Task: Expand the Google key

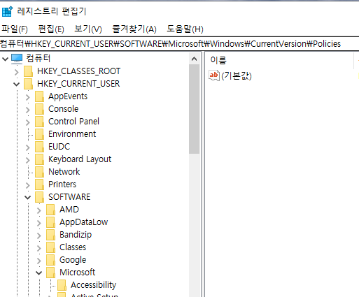Action: click(x=38, y=261)
